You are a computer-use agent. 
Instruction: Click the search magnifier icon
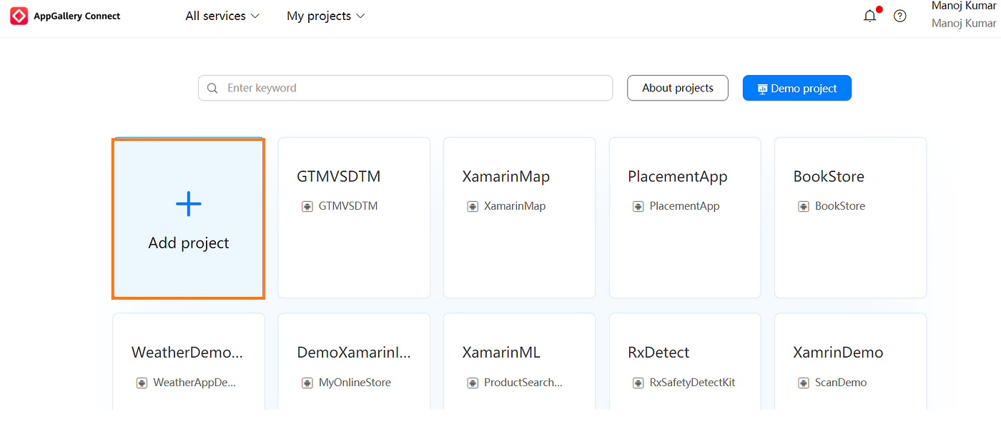(212, 89)
